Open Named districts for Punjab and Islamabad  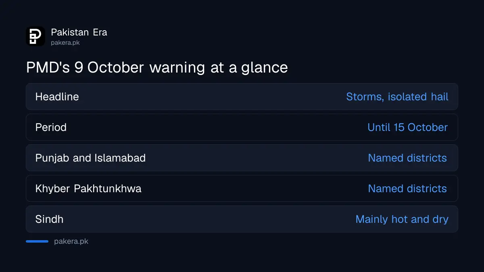[407, 158]
